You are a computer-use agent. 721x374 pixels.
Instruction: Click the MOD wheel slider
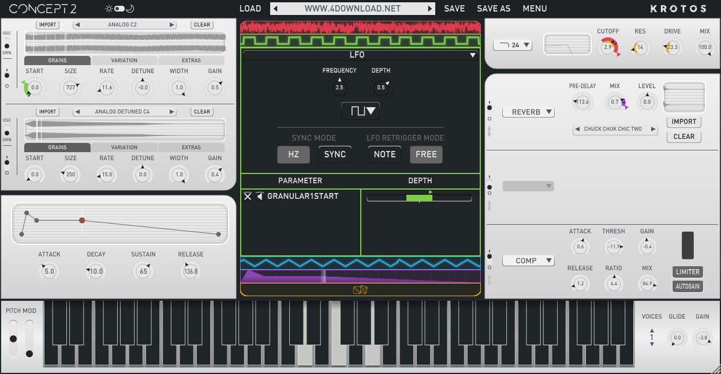(29, 339)
